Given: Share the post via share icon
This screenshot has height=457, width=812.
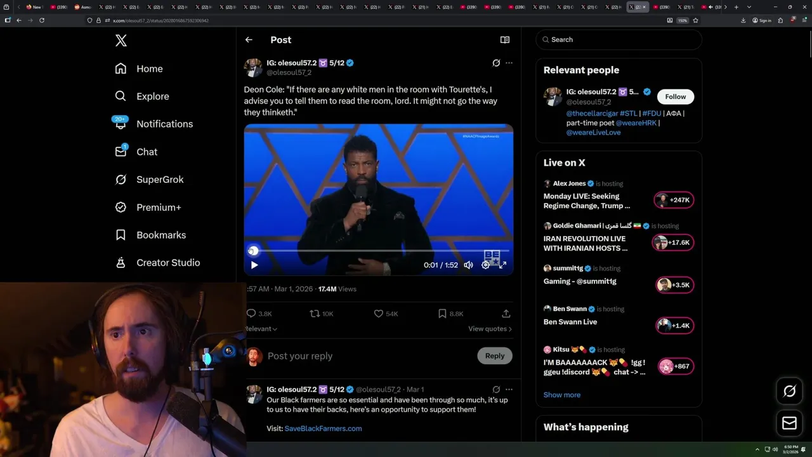Looking at the screenshot, I should point(506,314).
